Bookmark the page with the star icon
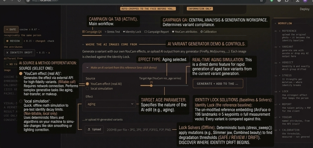The image size is (313, 148). [261, 1]
